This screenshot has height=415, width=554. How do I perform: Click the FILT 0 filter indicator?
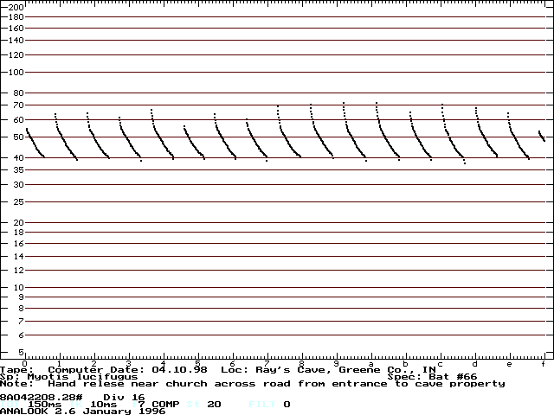point(268,404)
